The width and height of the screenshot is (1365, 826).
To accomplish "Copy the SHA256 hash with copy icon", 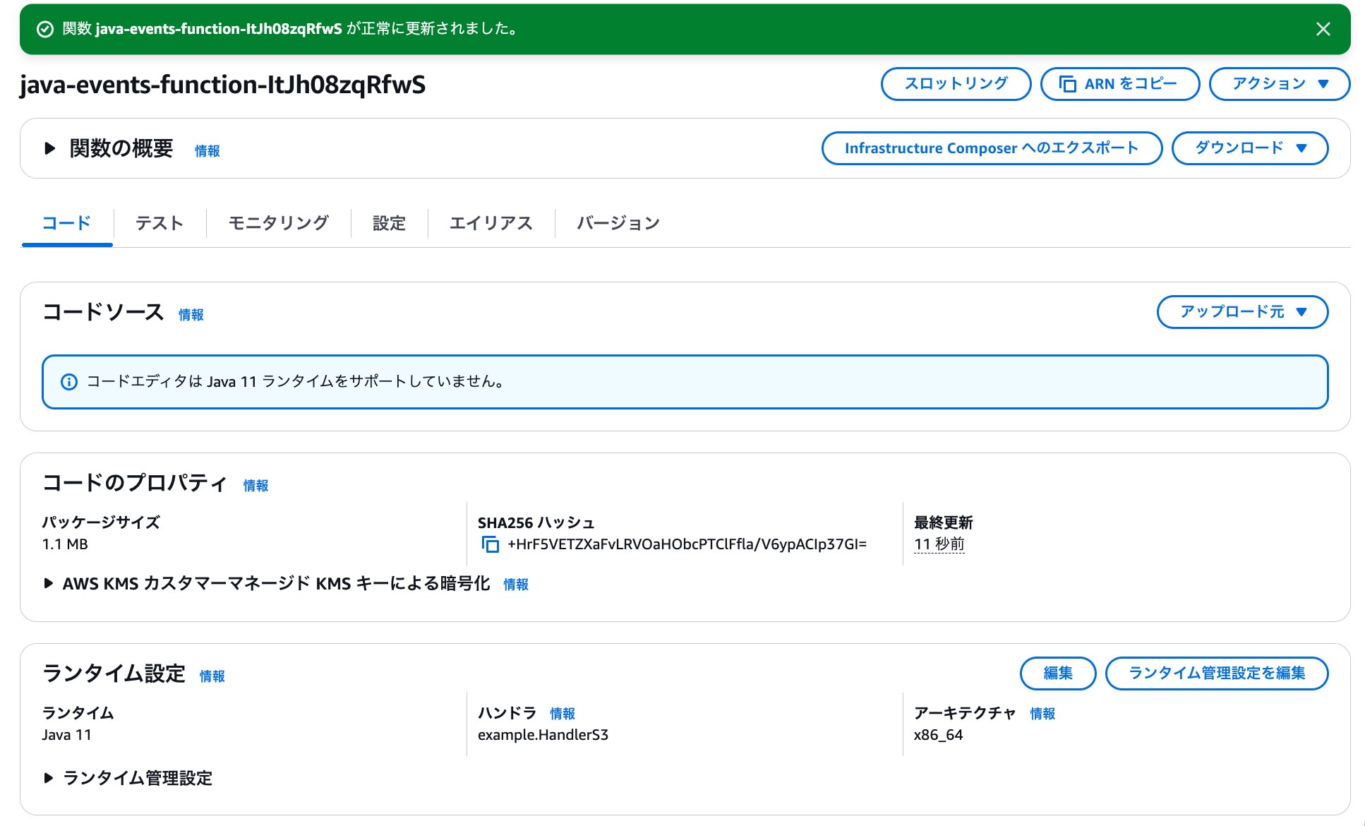I will pos(491,544).
